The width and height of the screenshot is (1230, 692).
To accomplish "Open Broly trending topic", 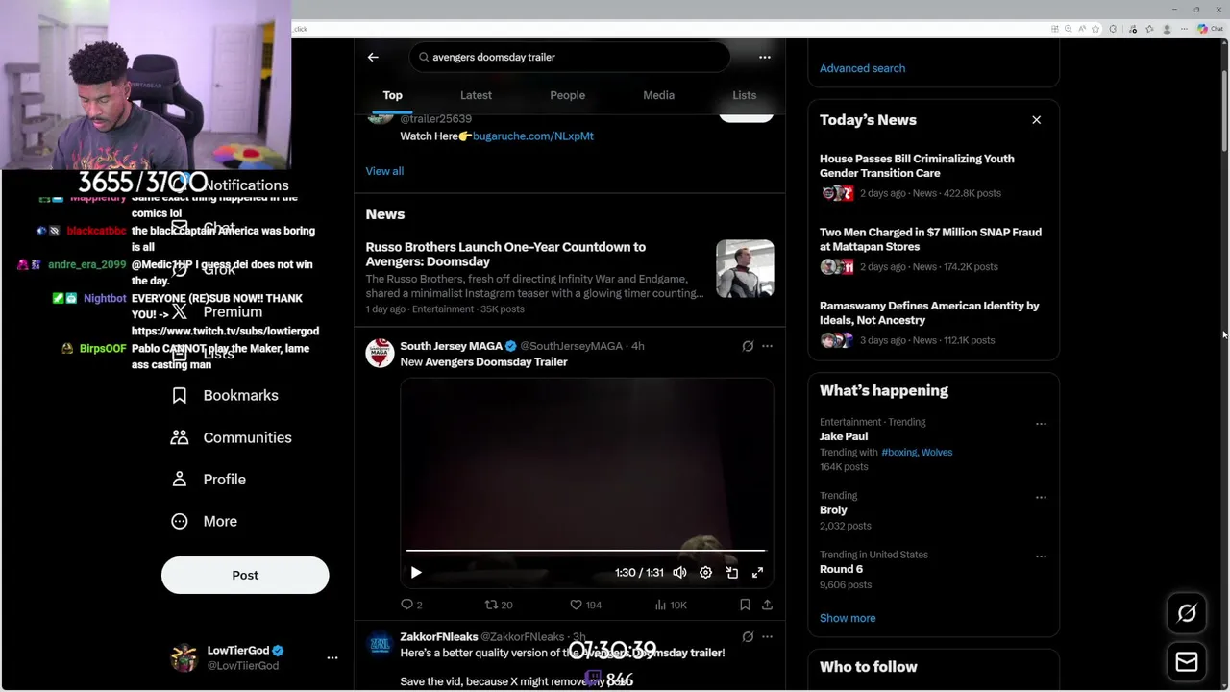I will (x=833, y=510).
